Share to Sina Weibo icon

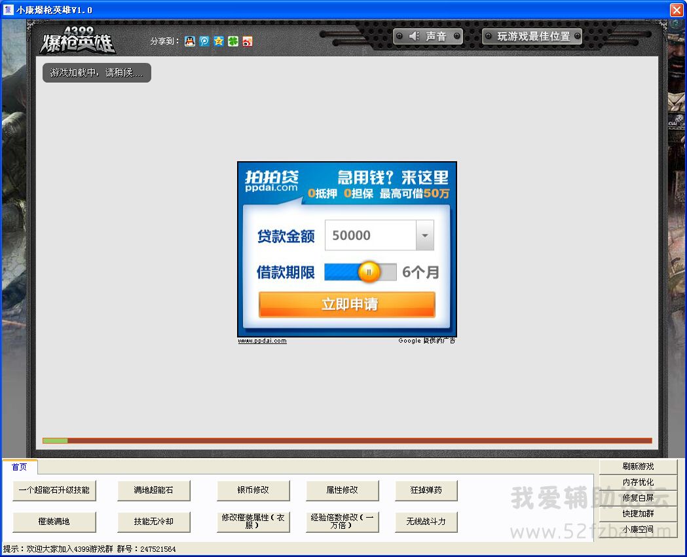coord(248,42)
